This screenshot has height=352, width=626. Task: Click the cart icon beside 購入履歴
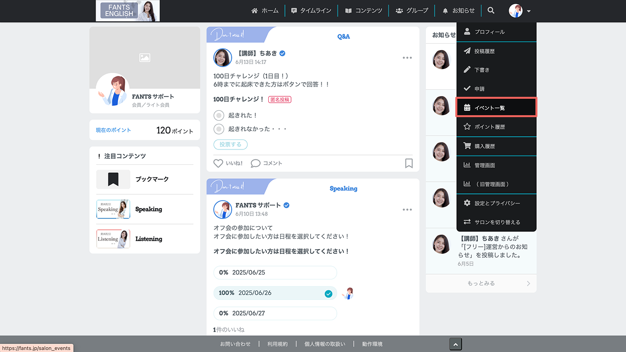[467, 146]
